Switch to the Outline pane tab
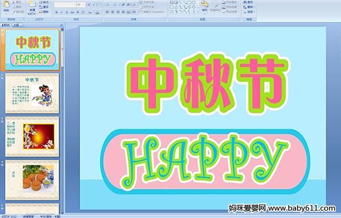This screenshot has height=218, width=341. point(17,25)
